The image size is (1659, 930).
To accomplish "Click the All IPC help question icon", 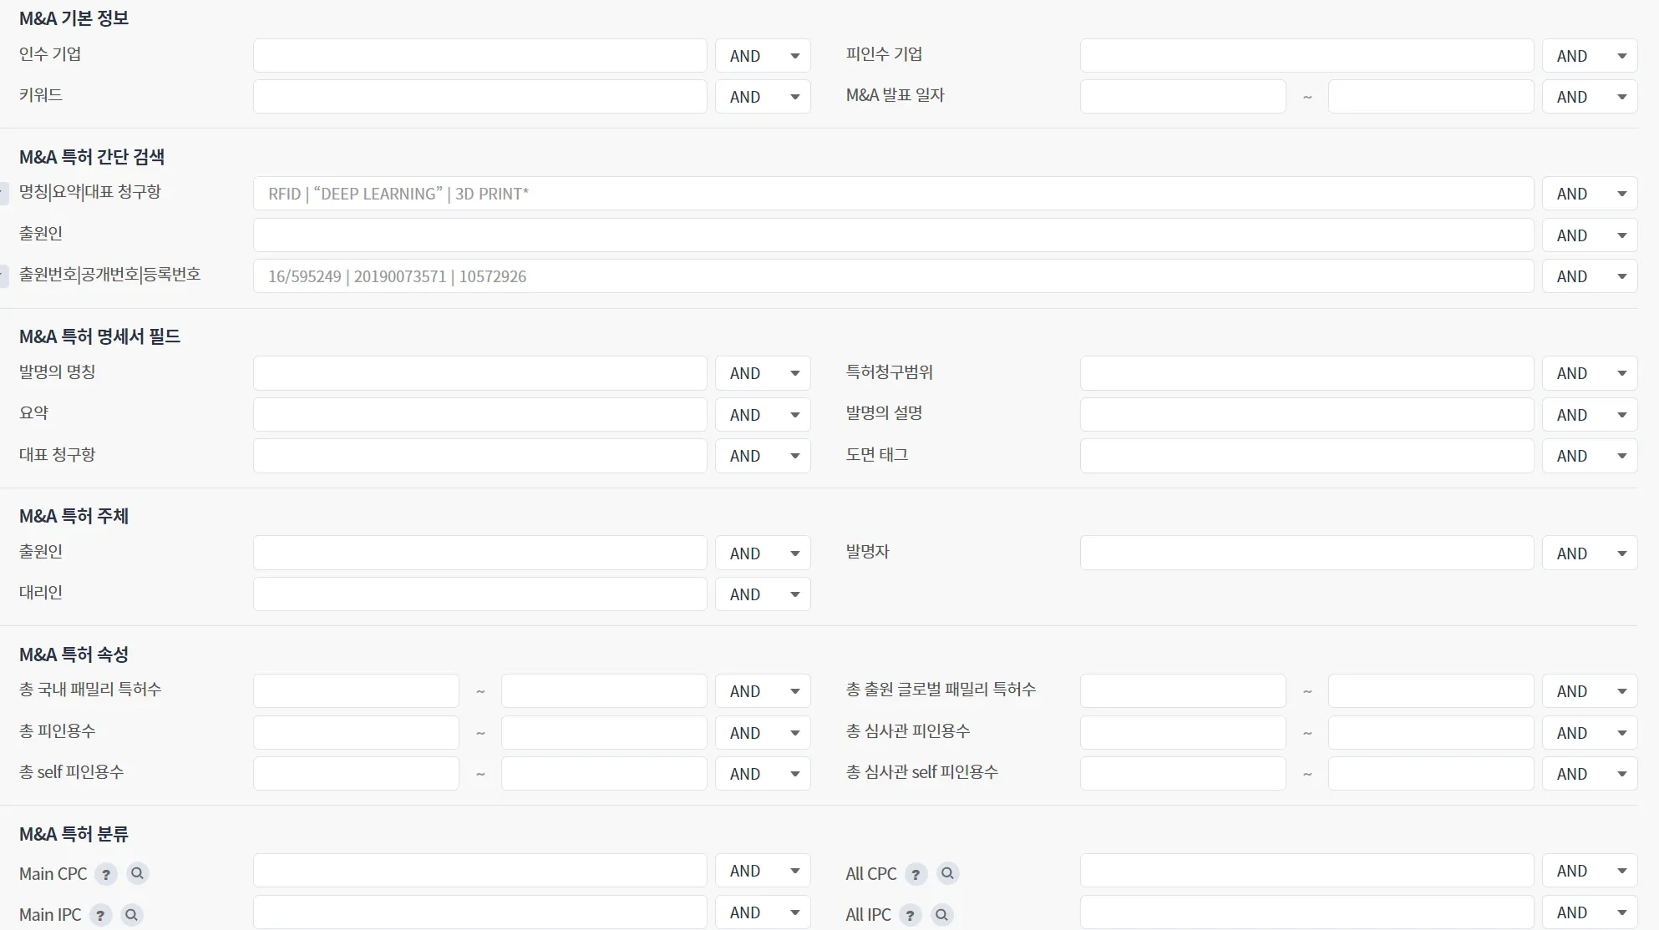I will 910,915.
